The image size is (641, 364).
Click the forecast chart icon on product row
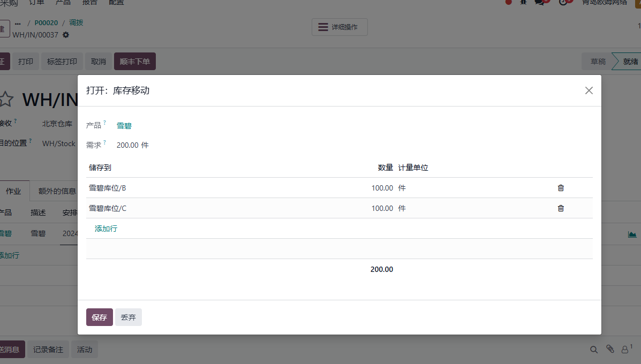tap(632, 234)
